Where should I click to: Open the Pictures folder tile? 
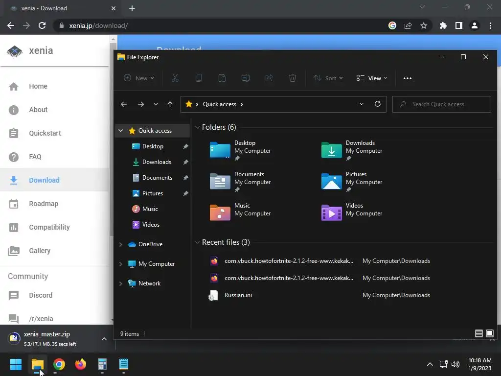352,182
